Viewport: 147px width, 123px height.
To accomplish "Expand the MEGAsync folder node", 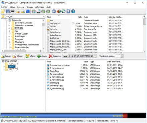I will point(9,42).
